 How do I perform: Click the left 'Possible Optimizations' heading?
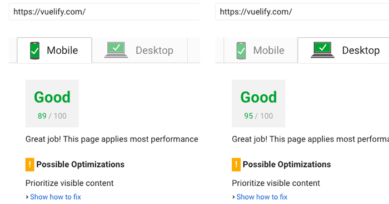point(81,165)
